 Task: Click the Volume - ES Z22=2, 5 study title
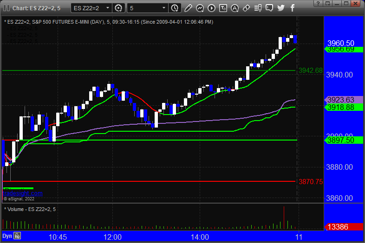click(30, 209)
